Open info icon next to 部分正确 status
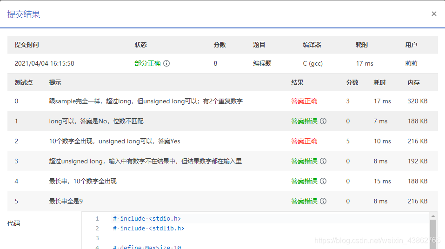 coord(166,63)
